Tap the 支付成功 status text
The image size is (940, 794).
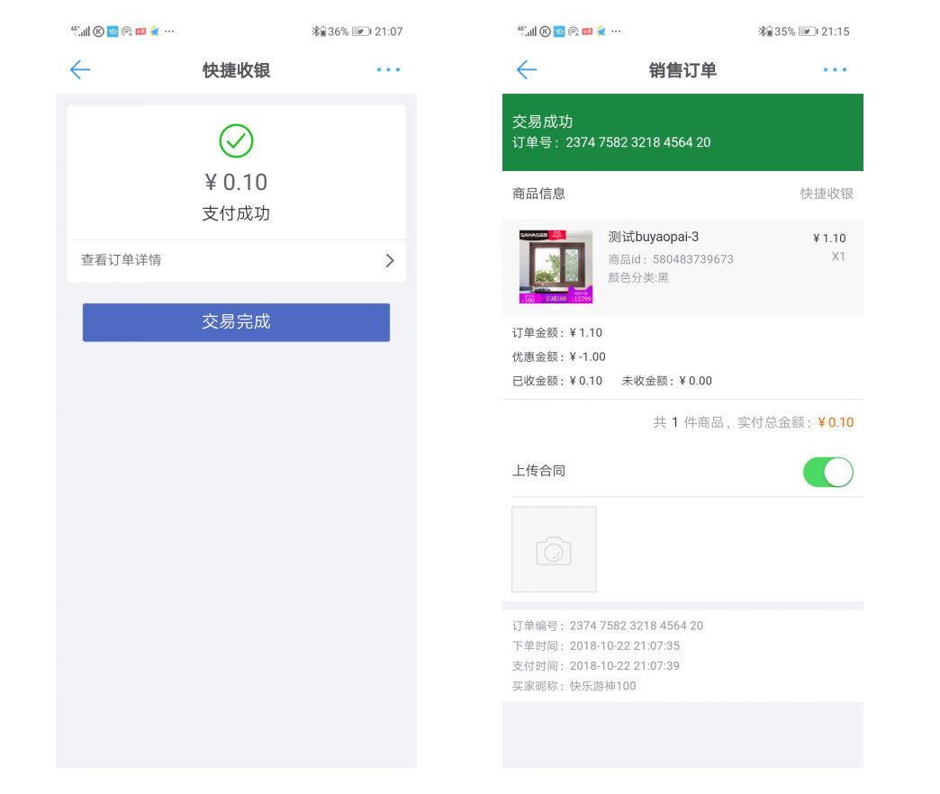(x=236, y=214)
